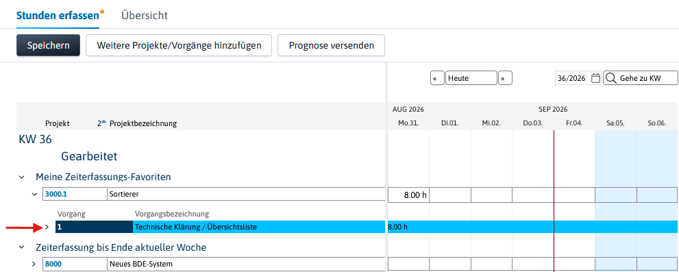The image size is (679, 272).
Task: Click the Mo.31. day header
Action: tap(408, 123)
